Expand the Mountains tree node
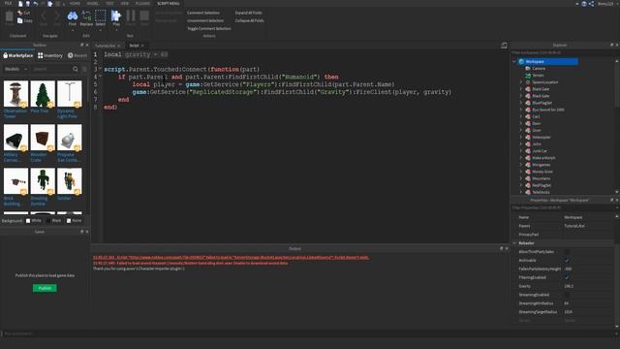Image resolution: width=620 pixels, height=349 pixels. [x=521, y=178]
